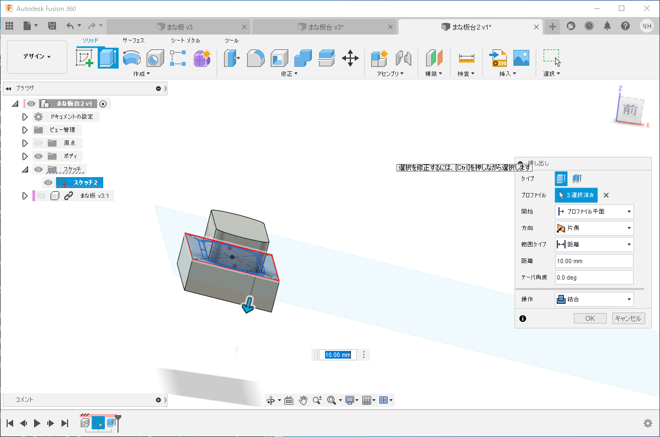Select the Revolve tool in toolbar
This screenshot has width=660, height=437.
point(132,58)
